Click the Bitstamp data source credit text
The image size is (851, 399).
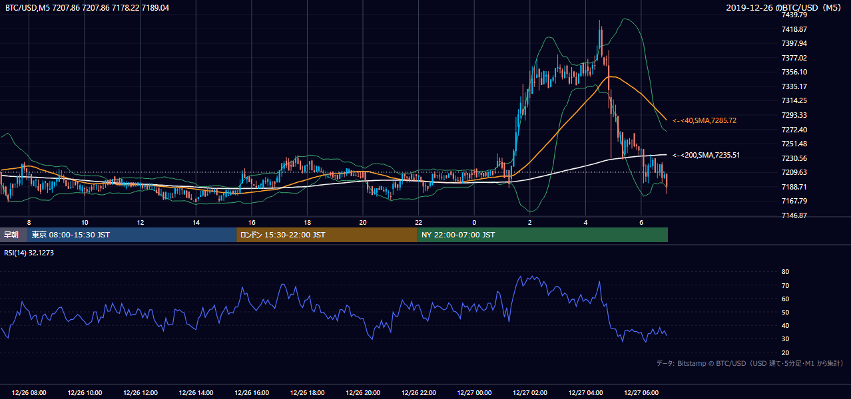coord(750,363)
